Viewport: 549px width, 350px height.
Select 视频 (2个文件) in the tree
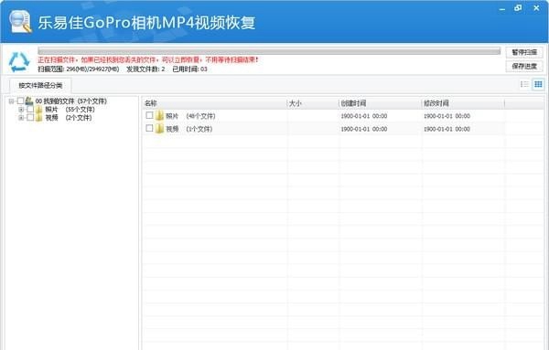[69, 118]
